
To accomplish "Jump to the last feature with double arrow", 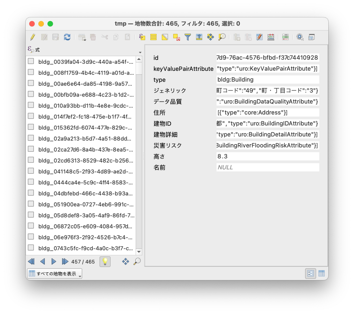I will pos(65,261).
